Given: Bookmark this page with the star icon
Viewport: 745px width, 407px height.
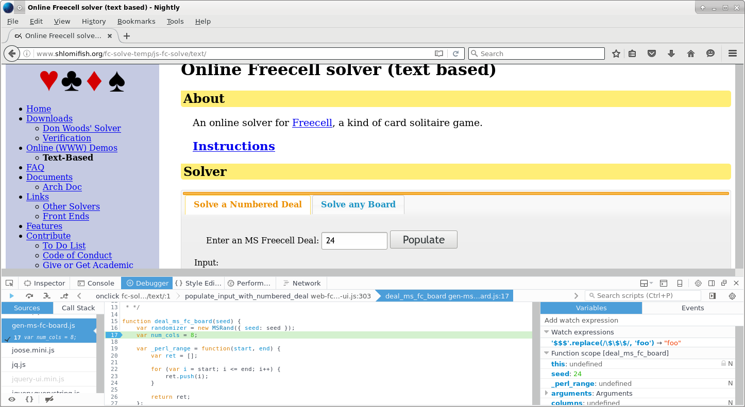Looking at the screenshot, I should (x=616, y=54).
